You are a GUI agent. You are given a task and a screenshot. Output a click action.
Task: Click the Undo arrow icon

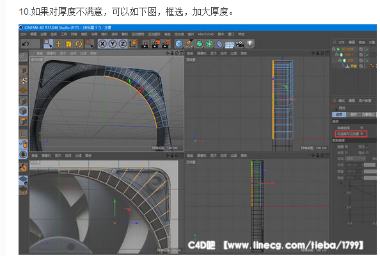tap(26, 44)
